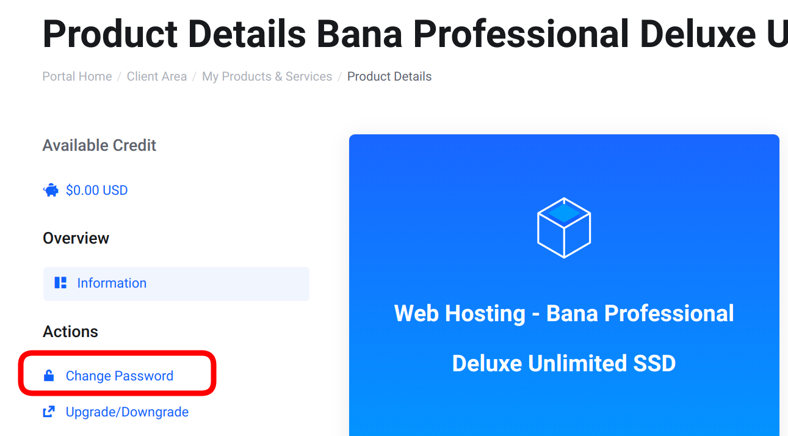Screen dimensions: 788x436
Task: Click the Actions section heading
Action: tap(70, 332)
